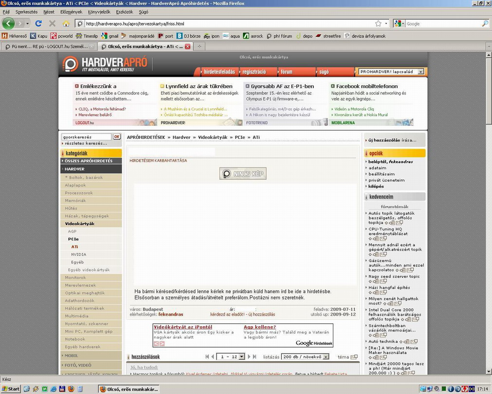Close the active 'Olcsó, erős munkakártya' tab

click(x=188, y=46)
